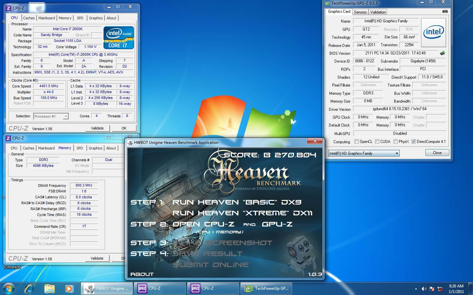473x295 pixels.
Task: Open Caches tab in top CPU-Z window
Action: 29,18
